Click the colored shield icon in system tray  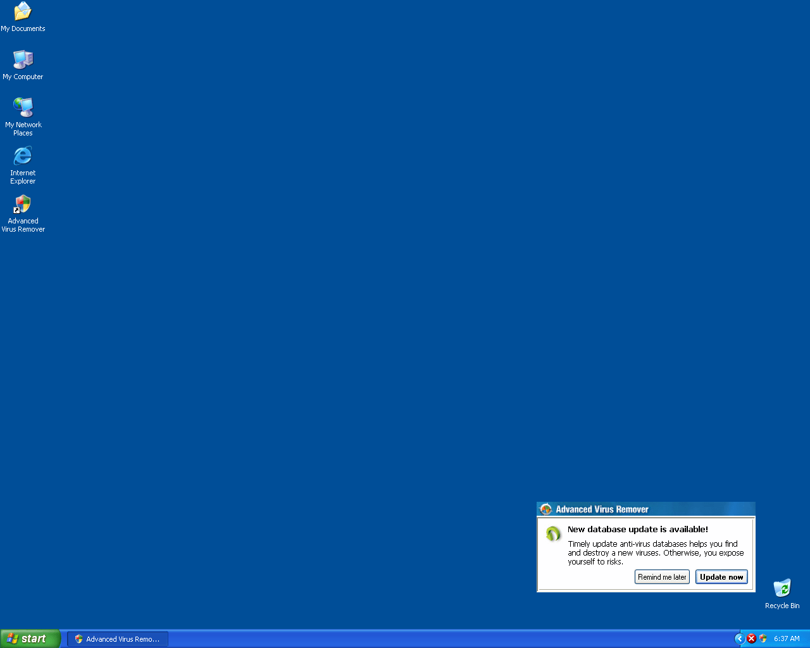click(x=763, y=639)
